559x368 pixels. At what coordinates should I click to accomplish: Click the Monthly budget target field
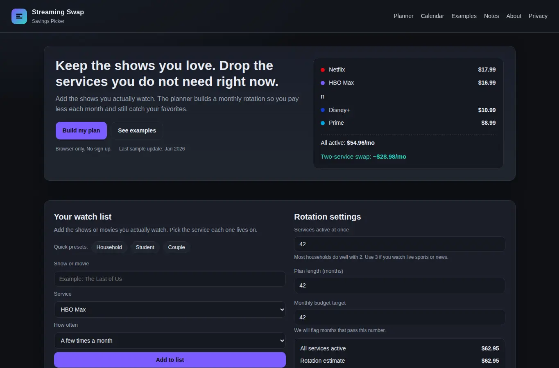tap(399, 317)
